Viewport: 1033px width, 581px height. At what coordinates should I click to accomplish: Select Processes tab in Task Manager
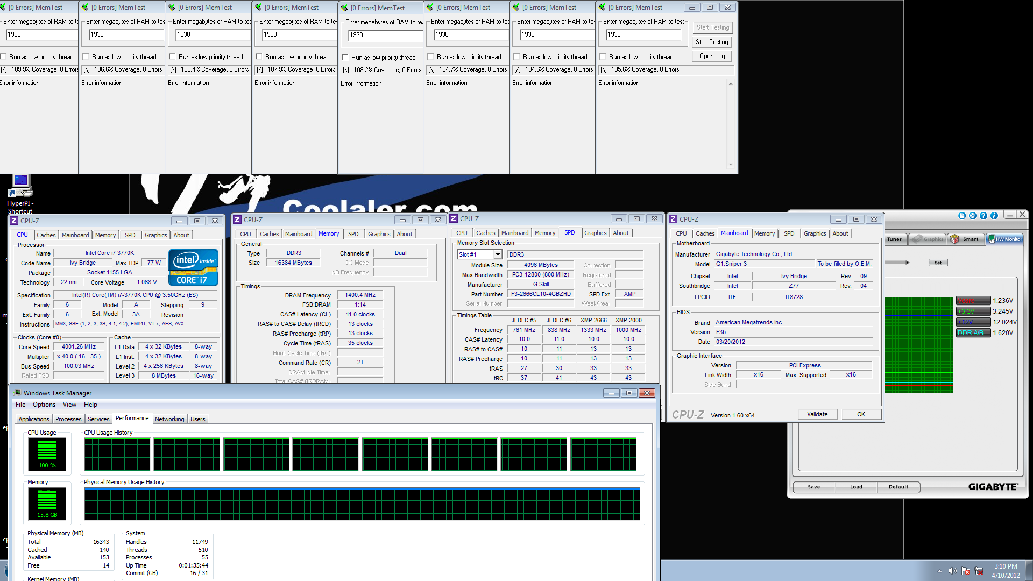pyautogui.click(x=68, y=419)
